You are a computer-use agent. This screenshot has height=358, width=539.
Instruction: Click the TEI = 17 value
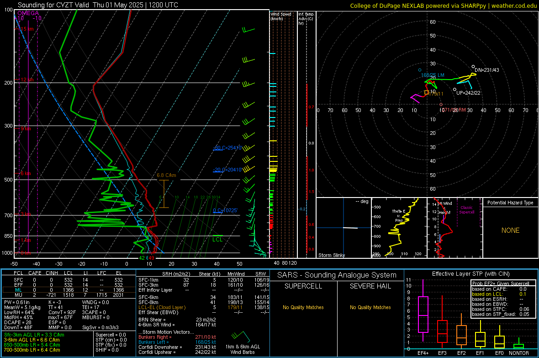(91, 307)
